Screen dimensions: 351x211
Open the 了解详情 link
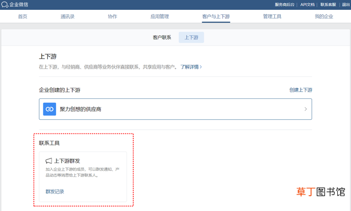click(x=191, y=67)
